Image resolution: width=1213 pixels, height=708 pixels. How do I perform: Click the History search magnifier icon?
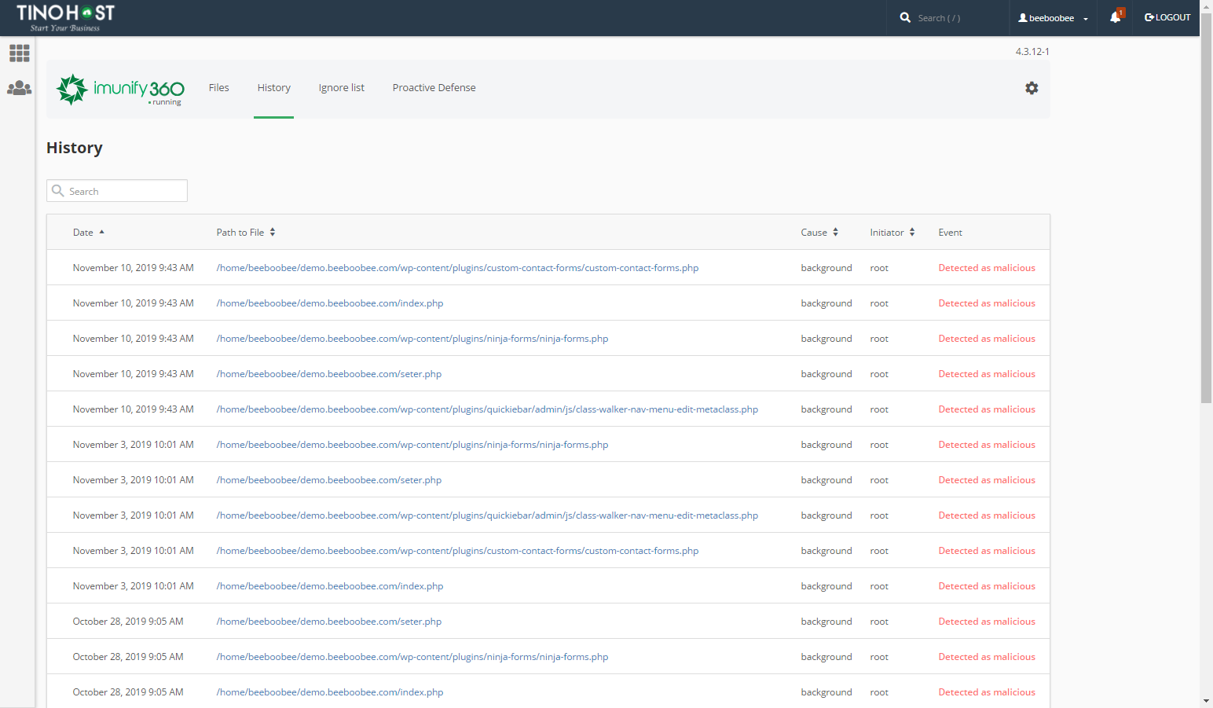pyautogui.click(x=58, y=191)
